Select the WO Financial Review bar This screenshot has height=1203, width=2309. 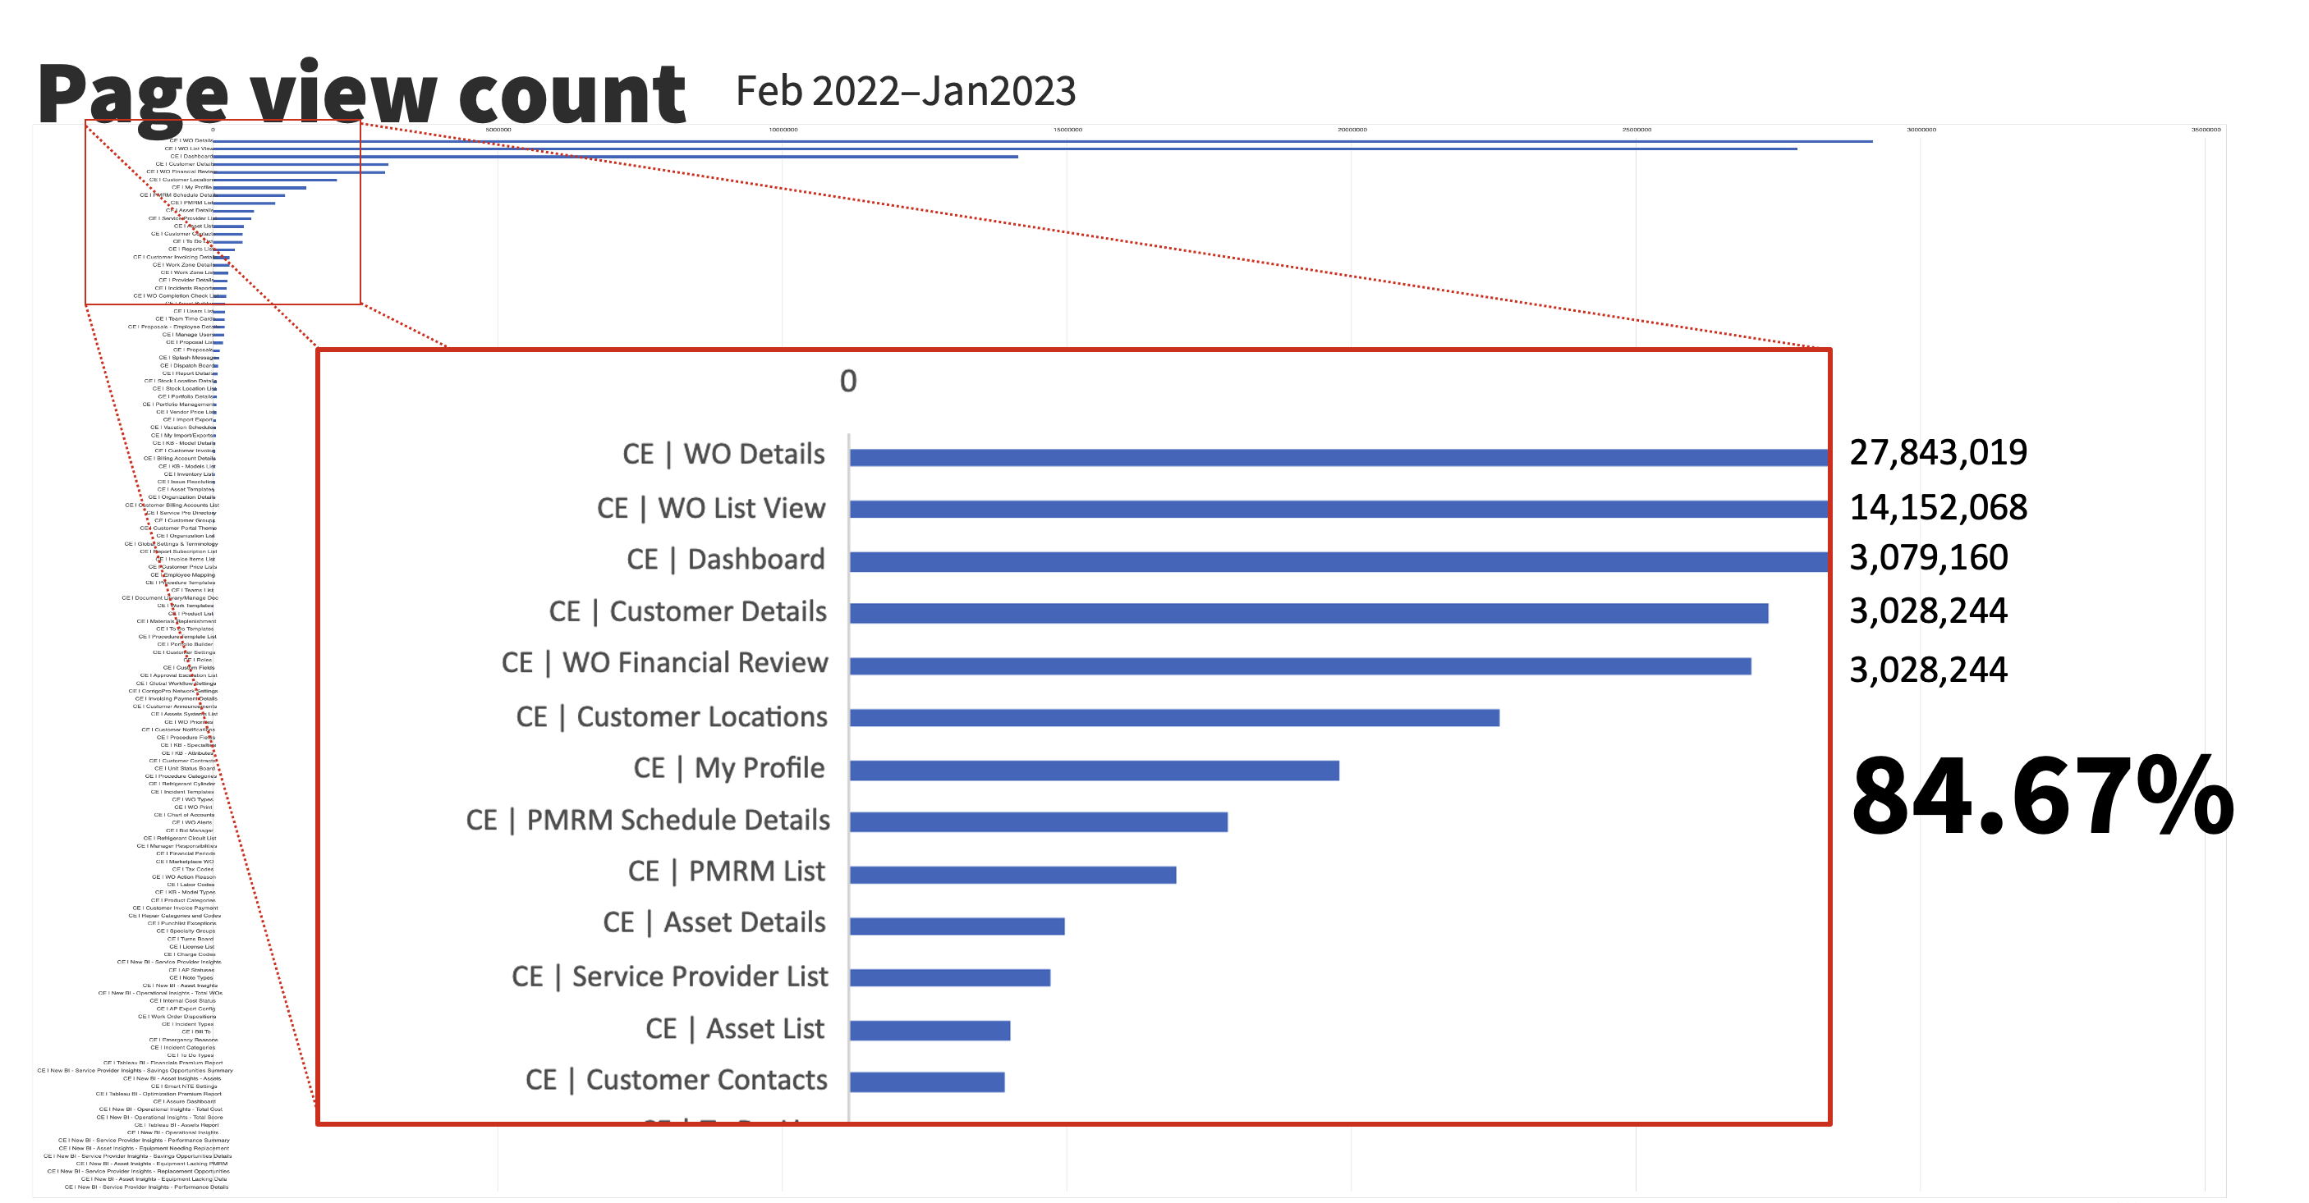(1300, 666)
